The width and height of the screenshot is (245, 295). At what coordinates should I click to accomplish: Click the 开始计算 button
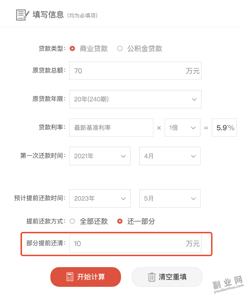pos(86,277)
